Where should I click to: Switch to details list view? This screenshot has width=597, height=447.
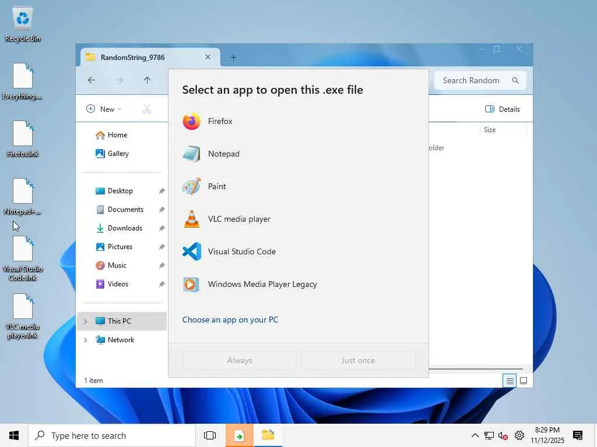point(510,381)
